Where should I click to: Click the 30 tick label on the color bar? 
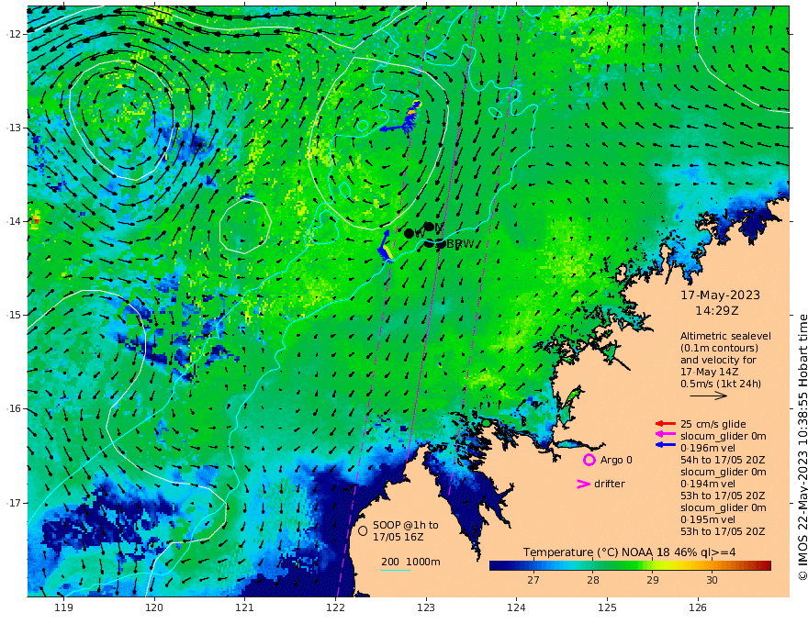712,580
